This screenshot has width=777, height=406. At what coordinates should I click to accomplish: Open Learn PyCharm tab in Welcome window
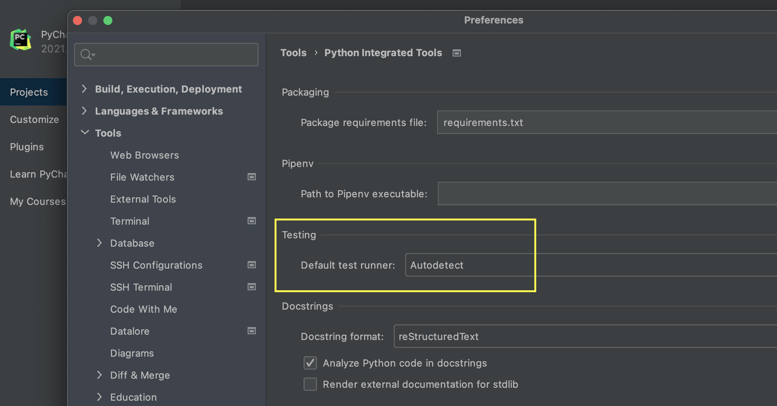coord(33,174)
